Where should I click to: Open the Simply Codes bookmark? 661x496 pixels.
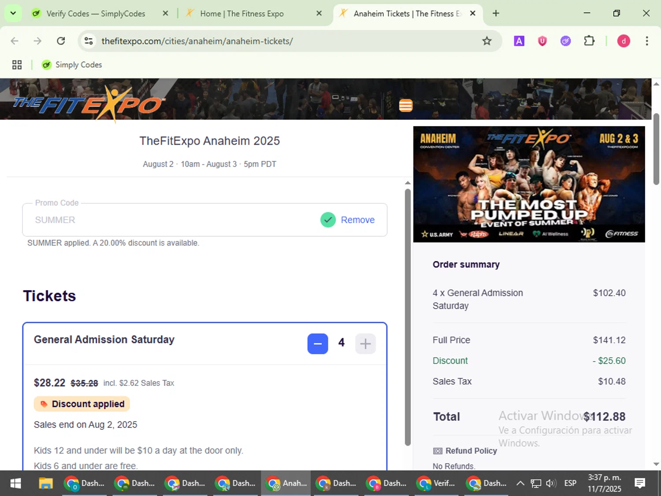point(72,65)
